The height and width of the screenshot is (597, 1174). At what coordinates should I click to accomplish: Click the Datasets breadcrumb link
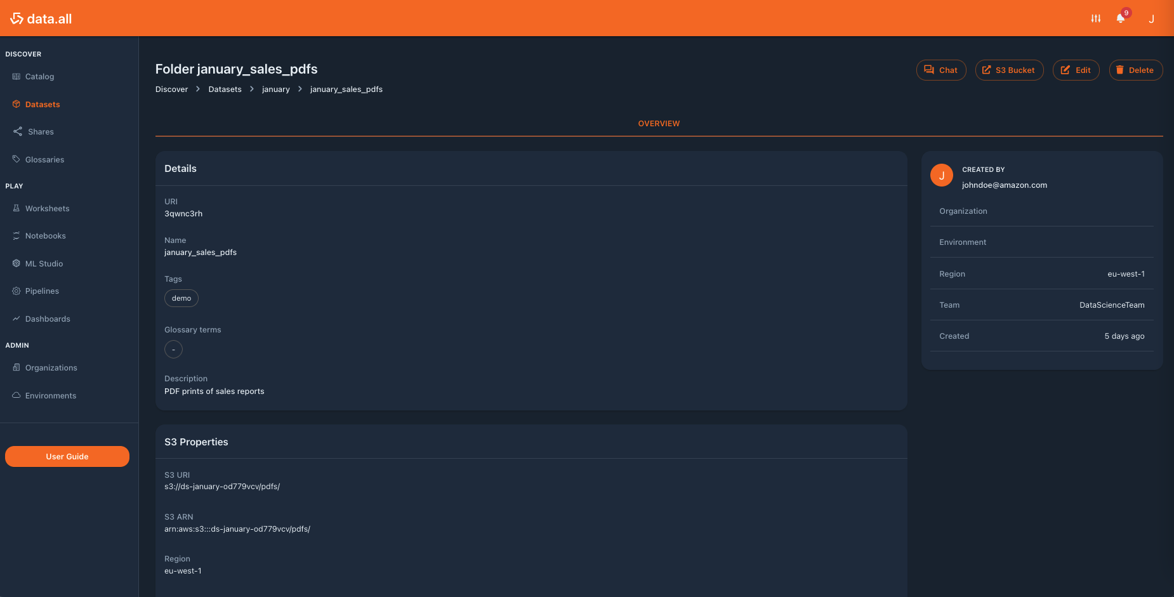pyautogui.click(x=225, y=89)
